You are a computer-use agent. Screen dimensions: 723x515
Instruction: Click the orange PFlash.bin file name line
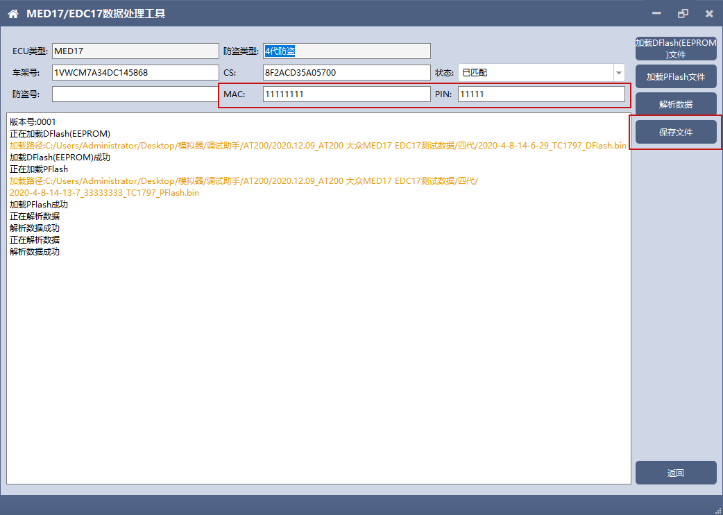pos(104,193)
